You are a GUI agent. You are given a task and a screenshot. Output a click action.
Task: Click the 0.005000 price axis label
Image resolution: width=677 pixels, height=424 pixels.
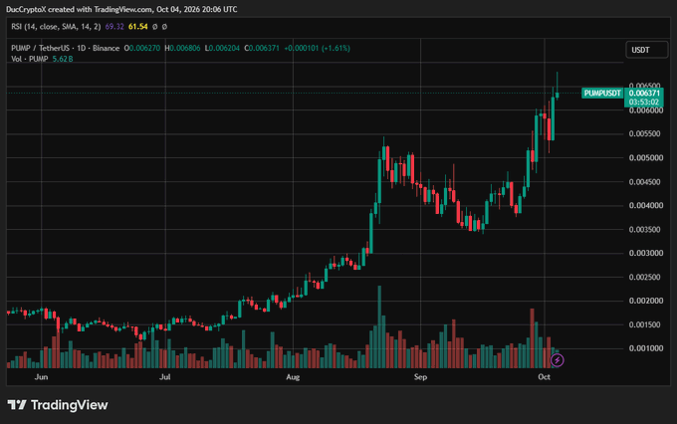click(x=646, y=158)
